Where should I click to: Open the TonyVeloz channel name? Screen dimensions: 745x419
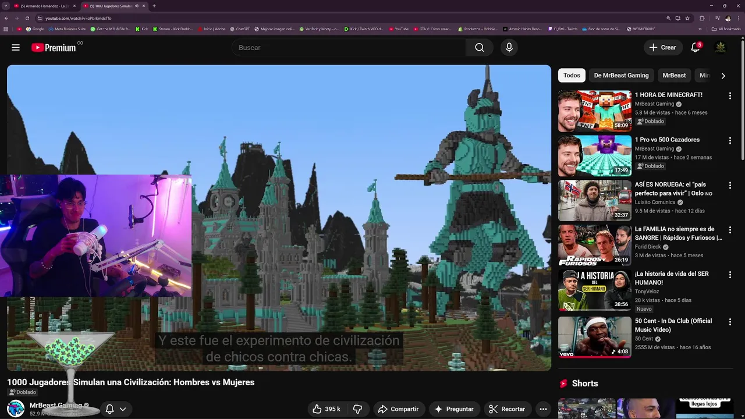[x=647, y=292]
